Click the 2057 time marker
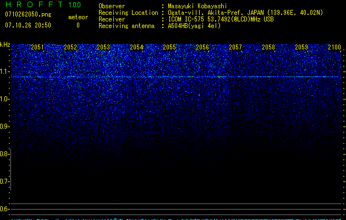 [x=235, y=47]
